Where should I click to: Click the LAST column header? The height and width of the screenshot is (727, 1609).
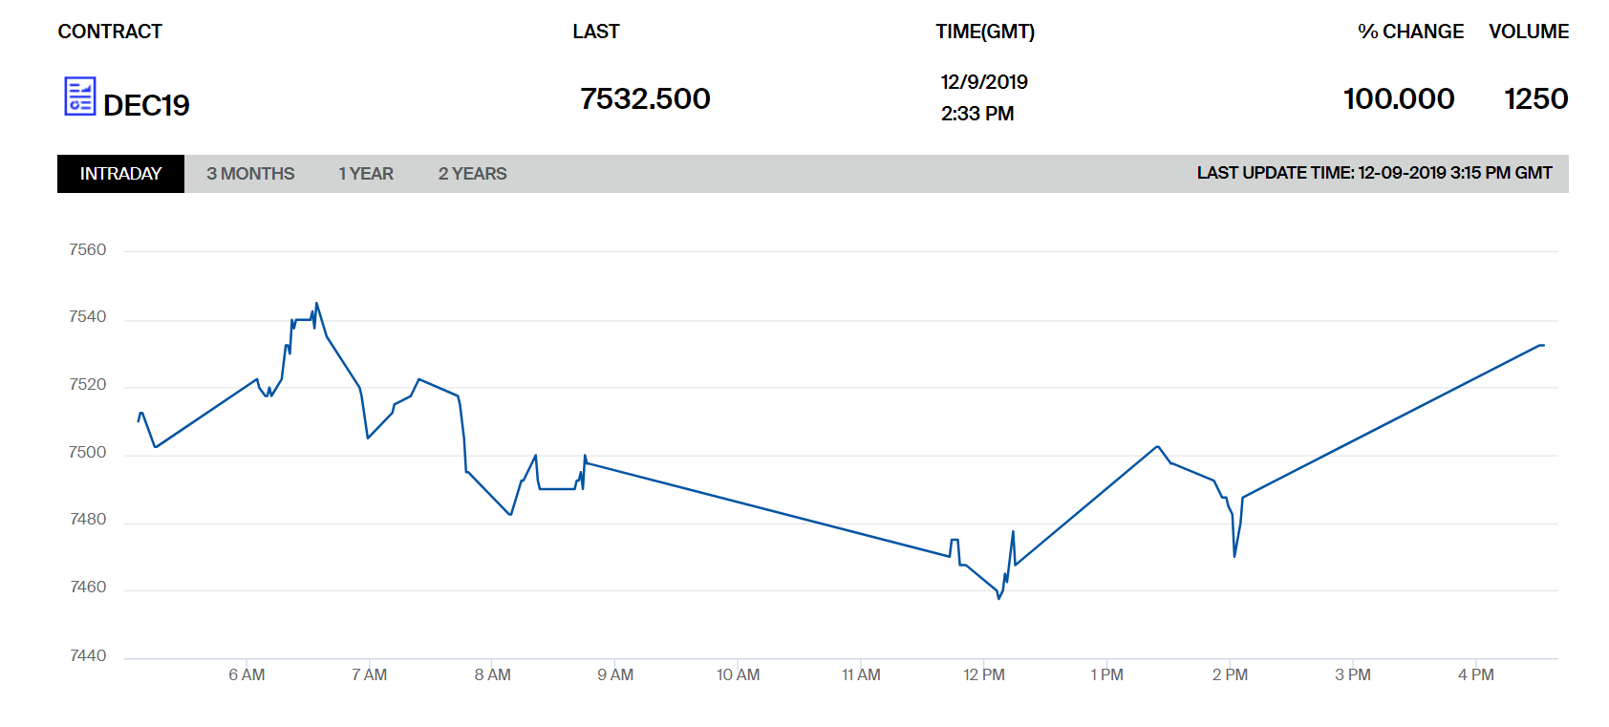(x=595, y=32)
